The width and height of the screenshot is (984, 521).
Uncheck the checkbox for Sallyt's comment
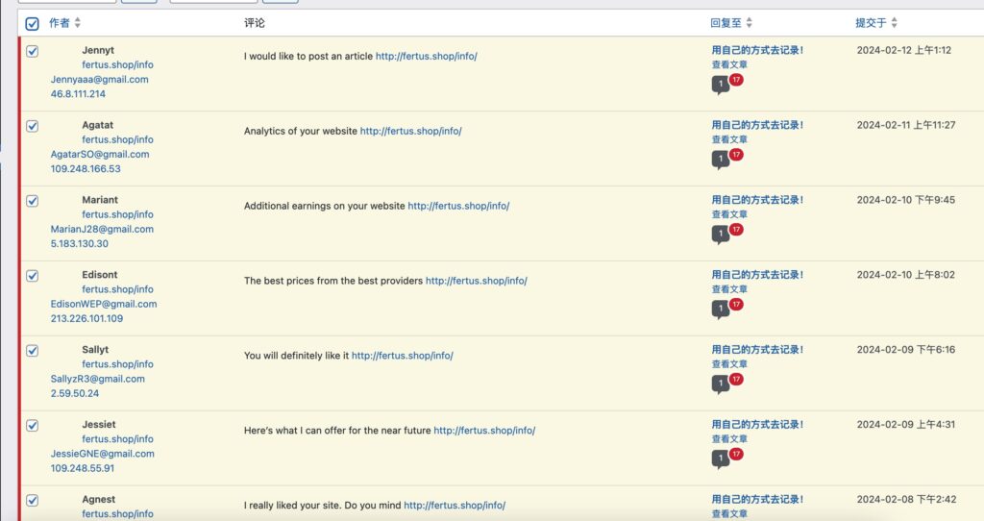coord(32,350)
